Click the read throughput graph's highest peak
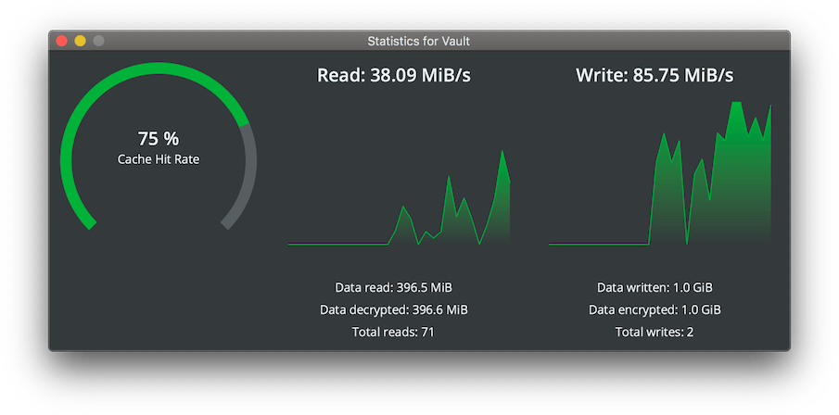The height and width of the screenshot is (415, 839). (x=502, y=152)
